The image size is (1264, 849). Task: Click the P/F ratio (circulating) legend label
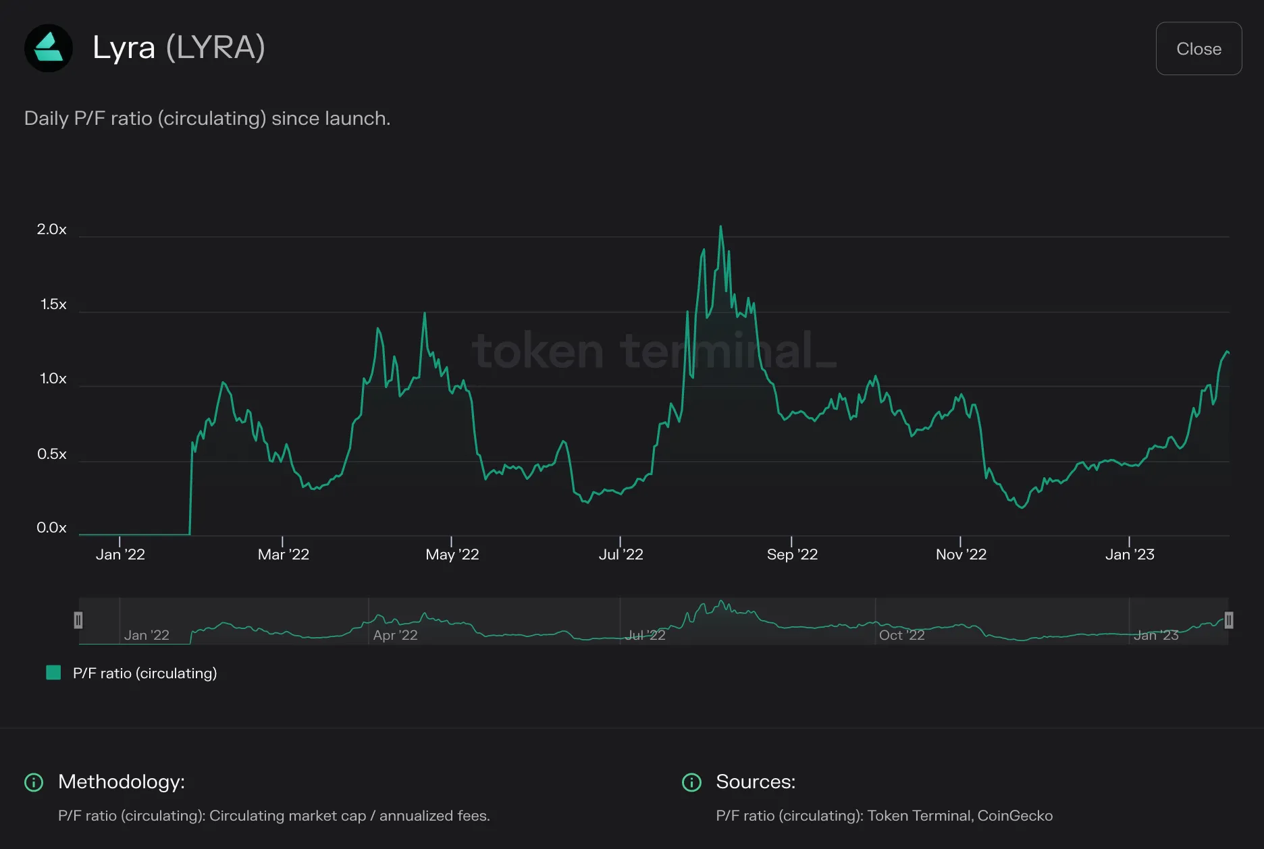(144, 673)
